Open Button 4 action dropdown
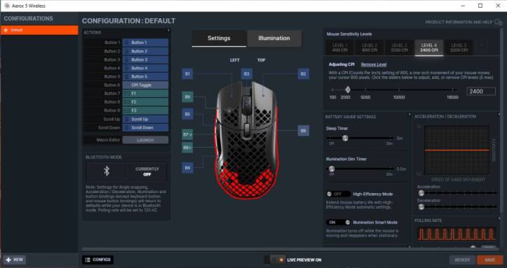507x268 pixels. [x=145, y=68]
